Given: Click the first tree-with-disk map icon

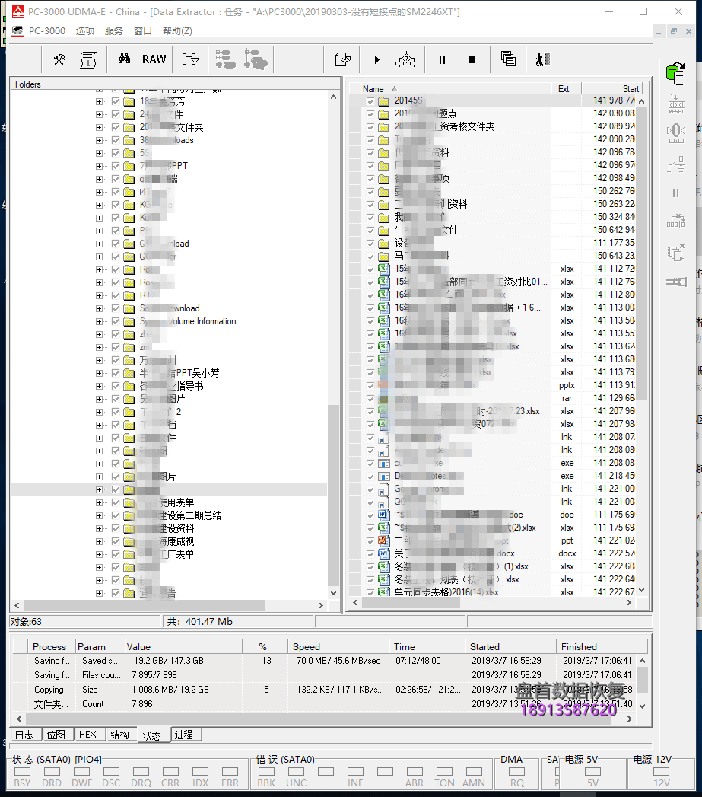Looking at the screenshot, I should coord(225,59).
